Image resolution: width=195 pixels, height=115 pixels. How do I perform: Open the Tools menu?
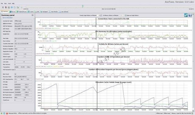coord(9,3)
